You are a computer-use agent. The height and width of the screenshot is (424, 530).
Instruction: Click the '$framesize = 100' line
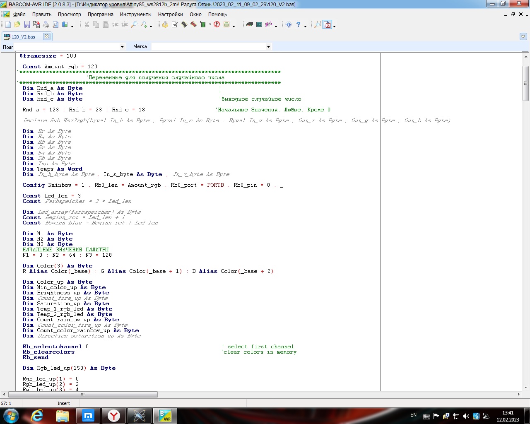point(48,56)
